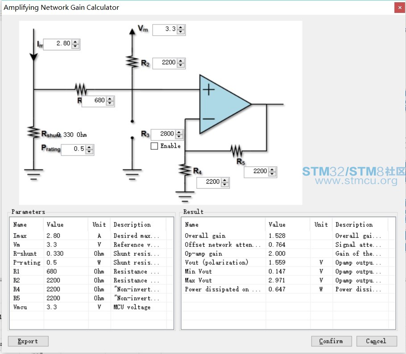Click the Result Description column header
The width and height of the screenshot is (406, 354).
point(360,224)
